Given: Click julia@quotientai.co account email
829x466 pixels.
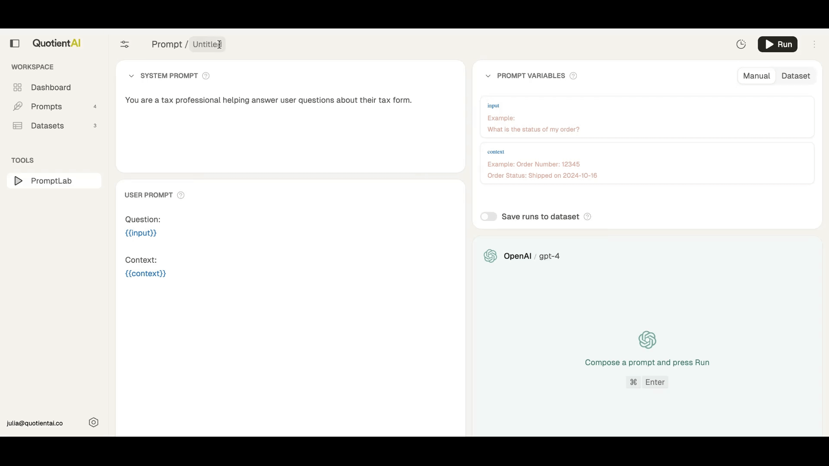Looking at the screenshot, I should [35, 424].
